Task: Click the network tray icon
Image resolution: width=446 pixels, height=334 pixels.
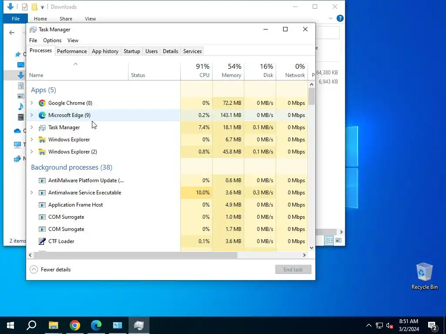Action: [379, 325]
